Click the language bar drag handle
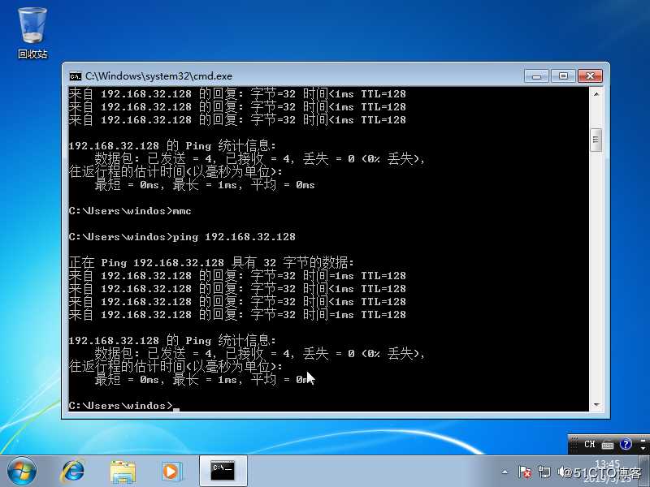The height and width of the screenshot is (487, 650). pos(574,444)
